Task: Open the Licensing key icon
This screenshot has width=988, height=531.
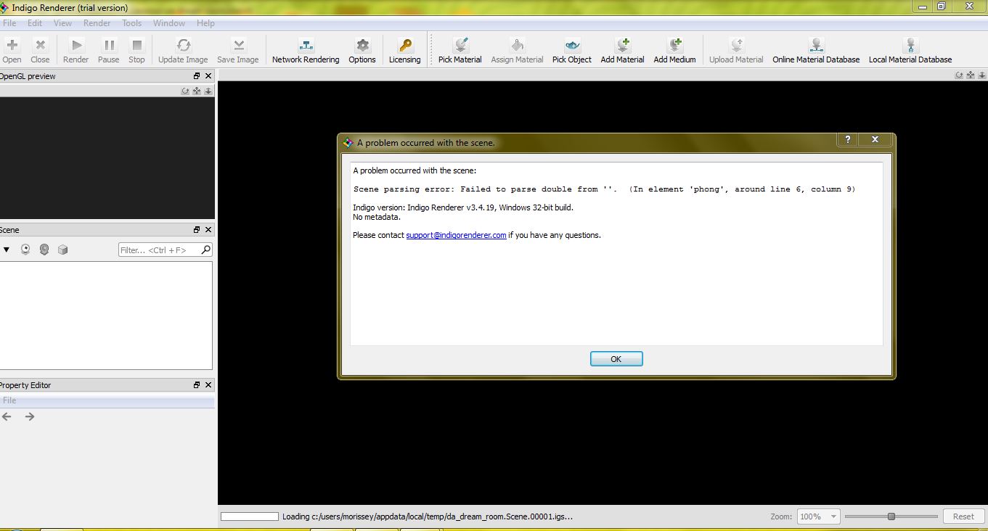Action: [x=404, y=46]
